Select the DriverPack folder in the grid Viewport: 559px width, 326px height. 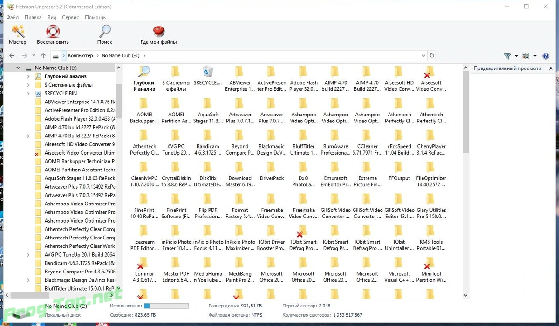tap(272, 171)
